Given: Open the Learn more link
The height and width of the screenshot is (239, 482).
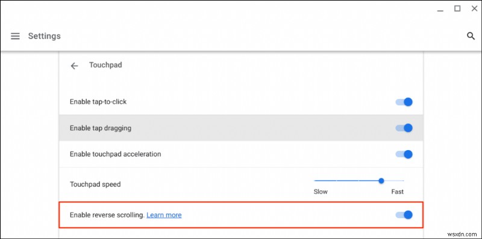Looking at the screenshot, I should click(164, 215).
